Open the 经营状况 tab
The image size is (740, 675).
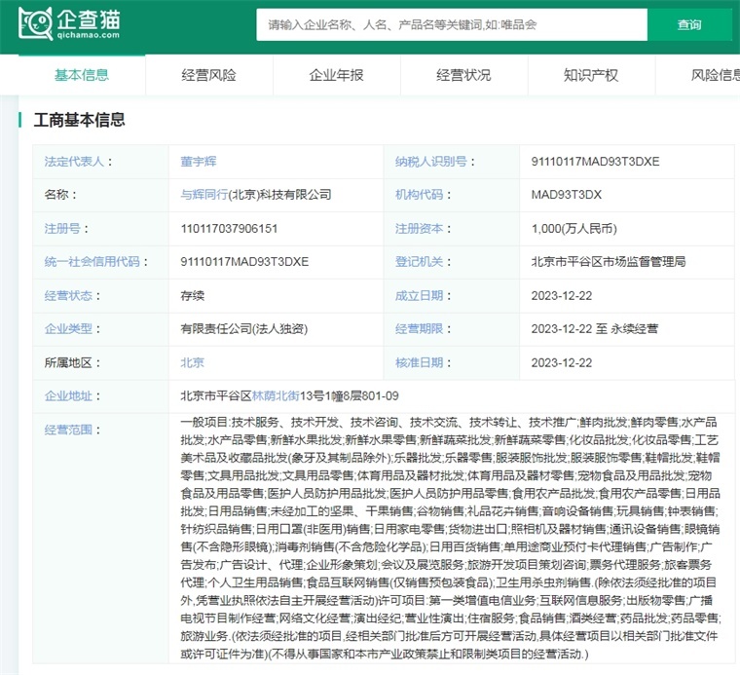(x=463, y=75)
